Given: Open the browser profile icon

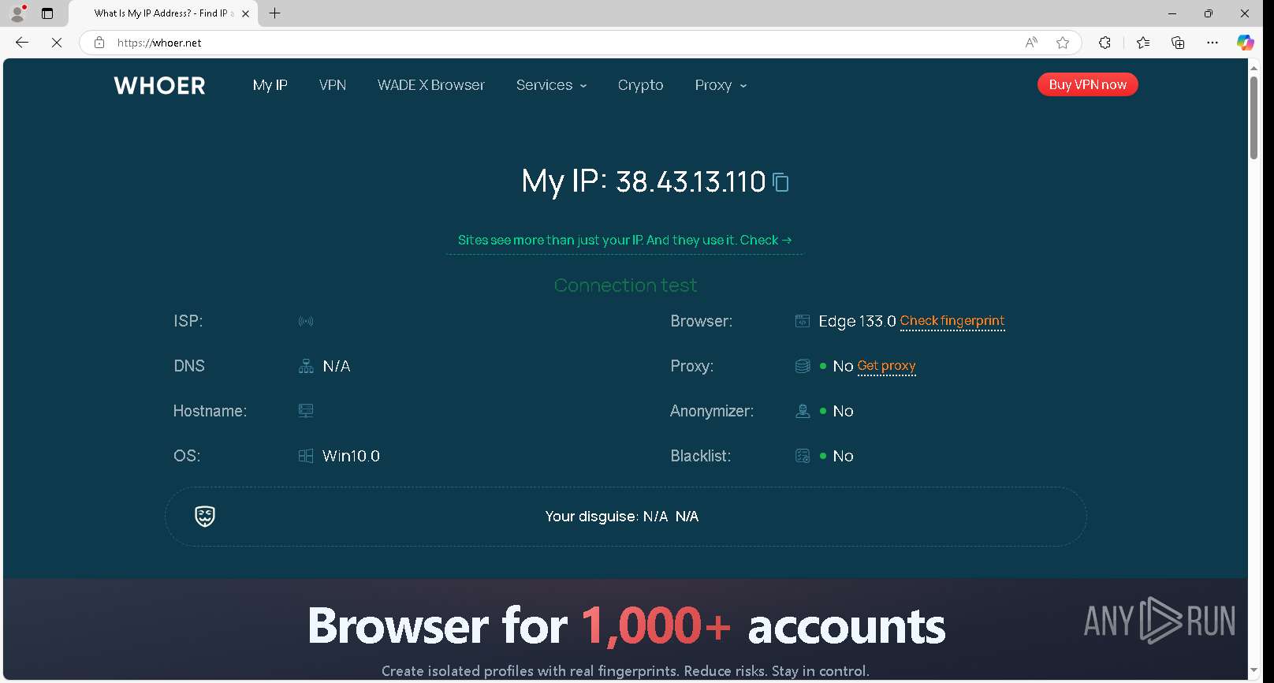Looking at the screenshot, I should (x=17, y=13).
